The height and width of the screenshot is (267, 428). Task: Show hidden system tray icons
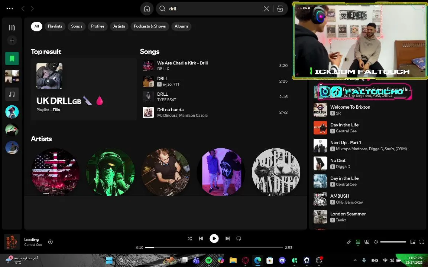pyautogui.click(x=355, y=260)
